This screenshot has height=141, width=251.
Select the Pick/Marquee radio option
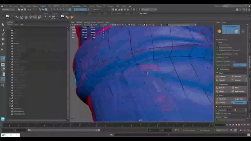click(217, 40)
